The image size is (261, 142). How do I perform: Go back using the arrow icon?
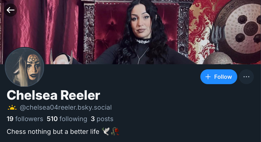10,10
